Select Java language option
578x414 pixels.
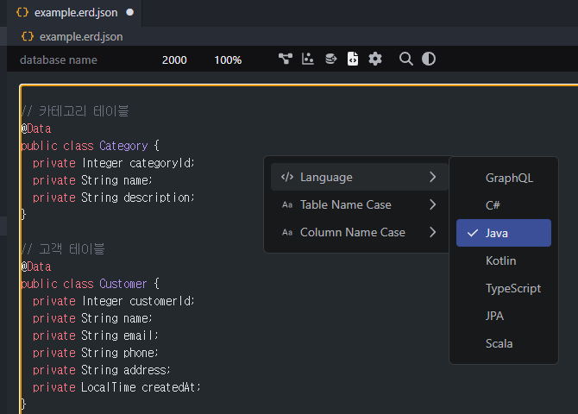click(x=504, y=233)
